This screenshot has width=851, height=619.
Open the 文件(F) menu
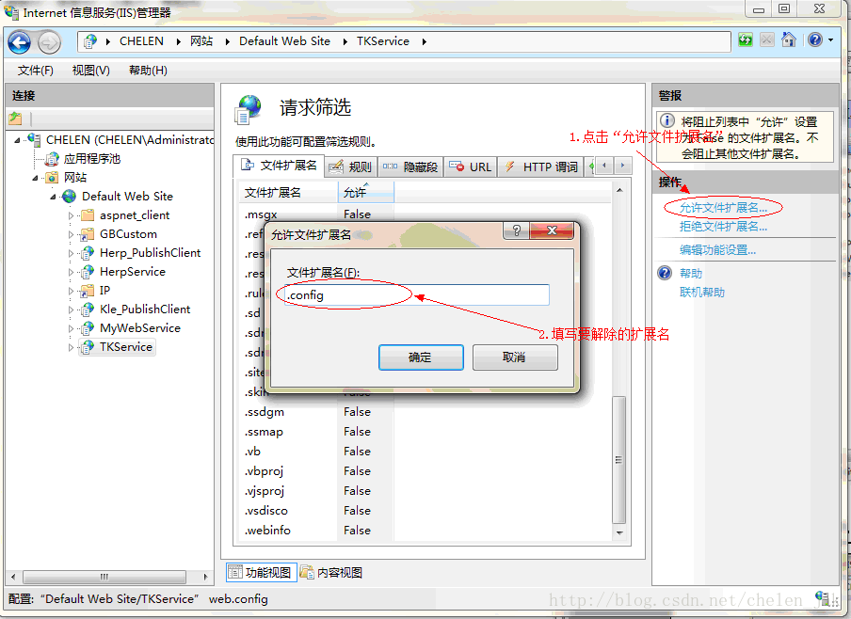coord(35,71)
